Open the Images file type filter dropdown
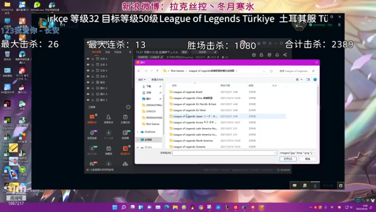The width and height of the screenshot is (376, 212). (x=298, y=153)
